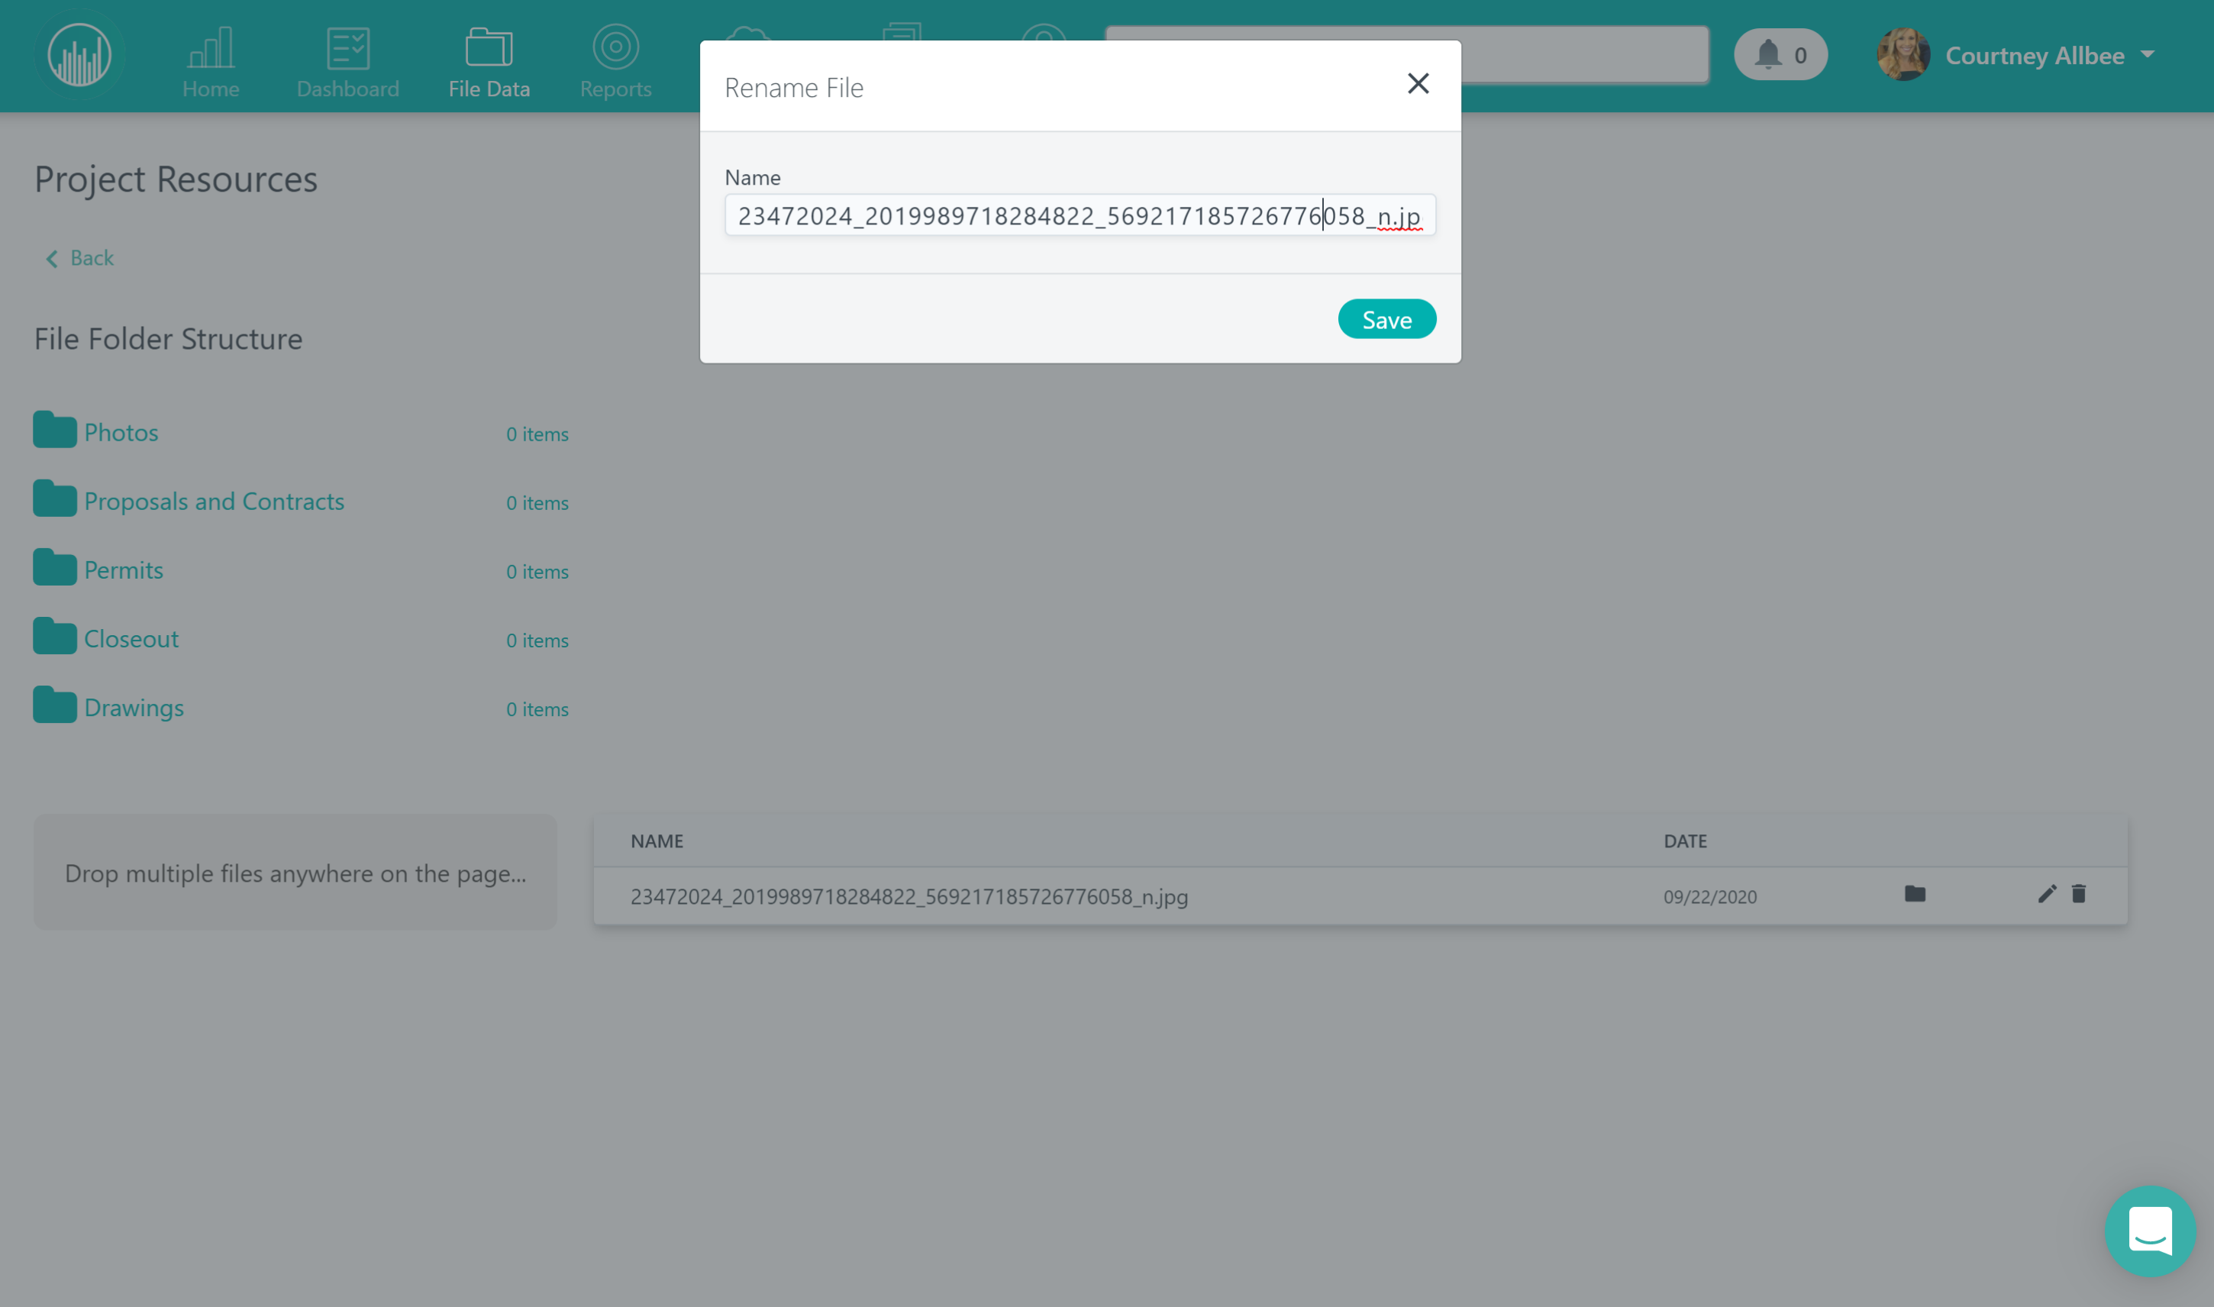Click the NAME column header

point(657,841)
